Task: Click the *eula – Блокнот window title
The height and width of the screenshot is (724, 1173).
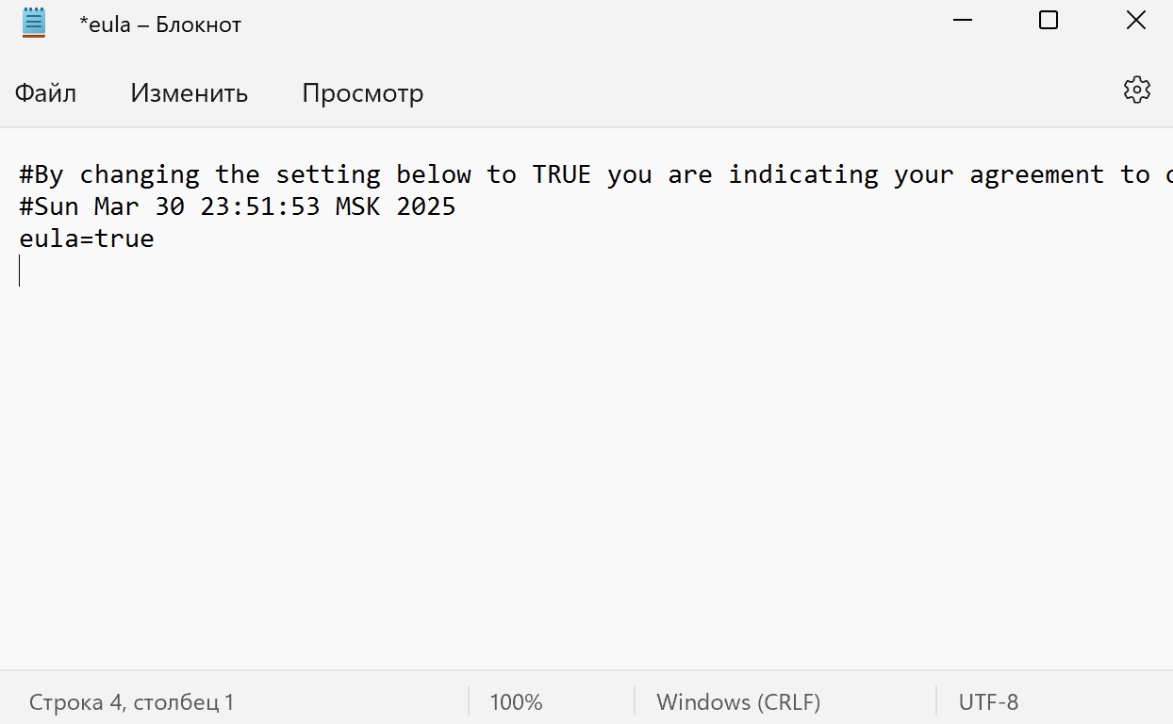Action: [x=160, y=25]
